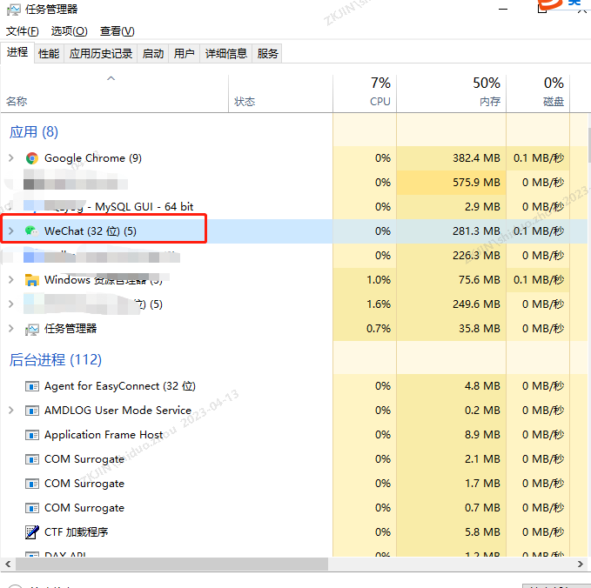Expand the WeChat (32 位) process group
This screenshot has height=588, width=591.
[x=11, y=231]
